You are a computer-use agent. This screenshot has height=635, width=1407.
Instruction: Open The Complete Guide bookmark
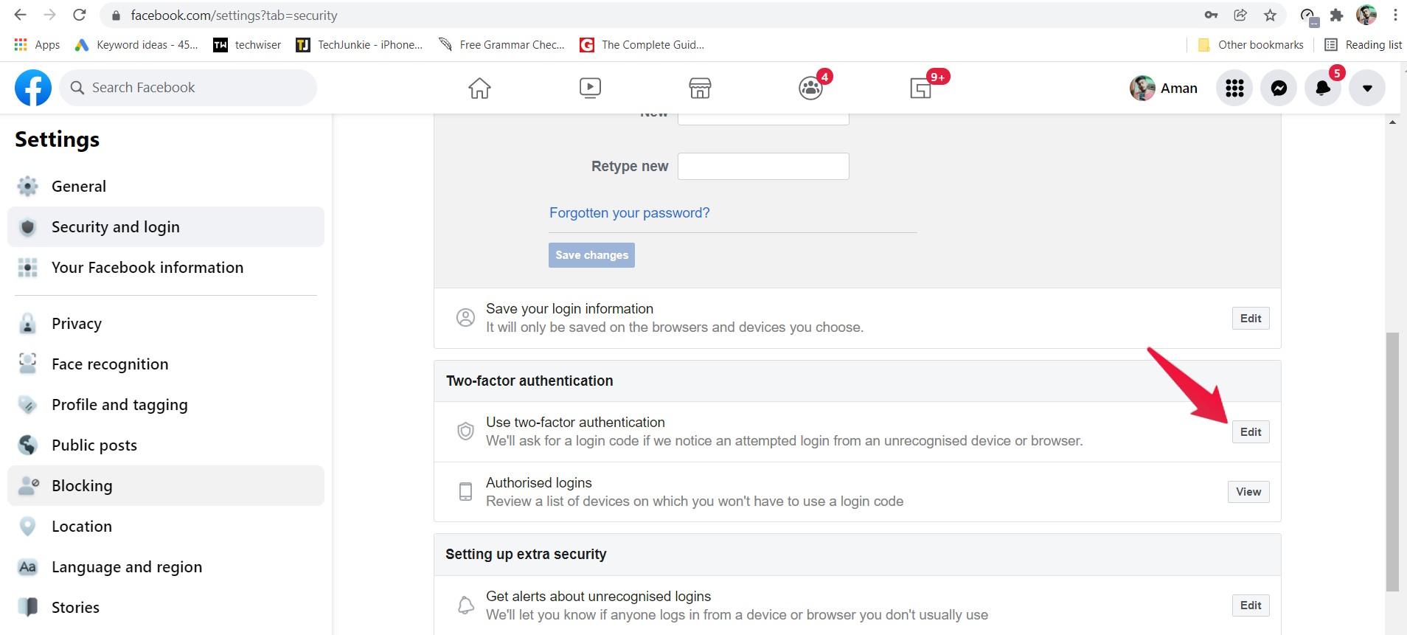[642, 45]
